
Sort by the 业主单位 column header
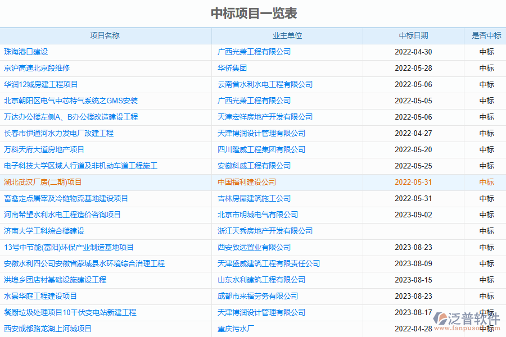[287, 35]
